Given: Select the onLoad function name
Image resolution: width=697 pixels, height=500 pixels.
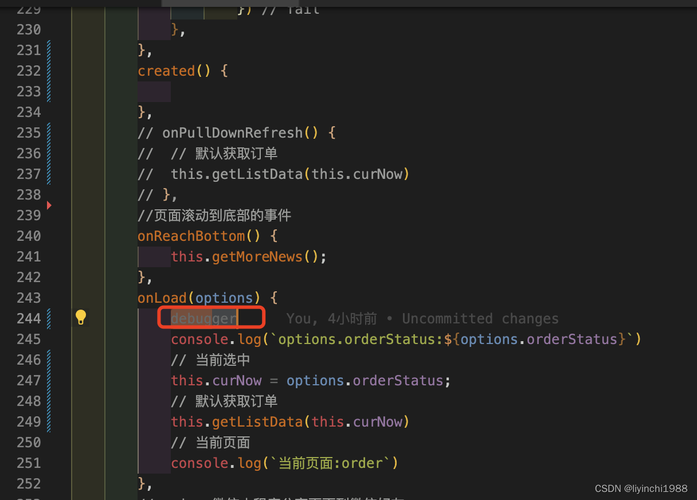Looking at the screenshot, I should pyautogui.click(x=162, y=298).
